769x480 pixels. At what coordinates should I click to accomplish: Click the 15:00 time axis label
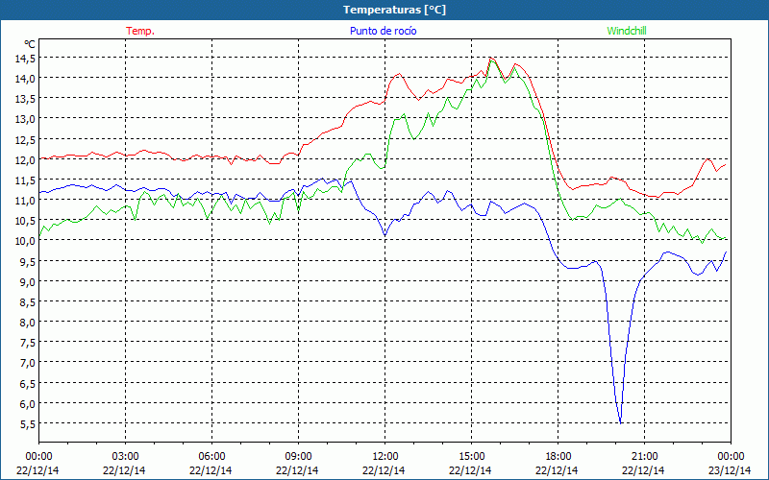pyautogui.click(x=471, y=457)
